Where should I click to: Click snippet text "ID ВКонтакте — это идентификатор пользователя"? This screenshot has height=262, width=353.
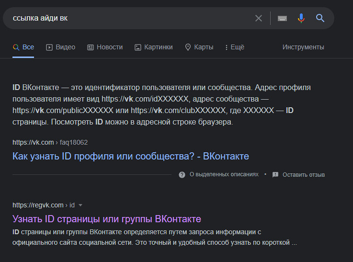coord(101,87)
